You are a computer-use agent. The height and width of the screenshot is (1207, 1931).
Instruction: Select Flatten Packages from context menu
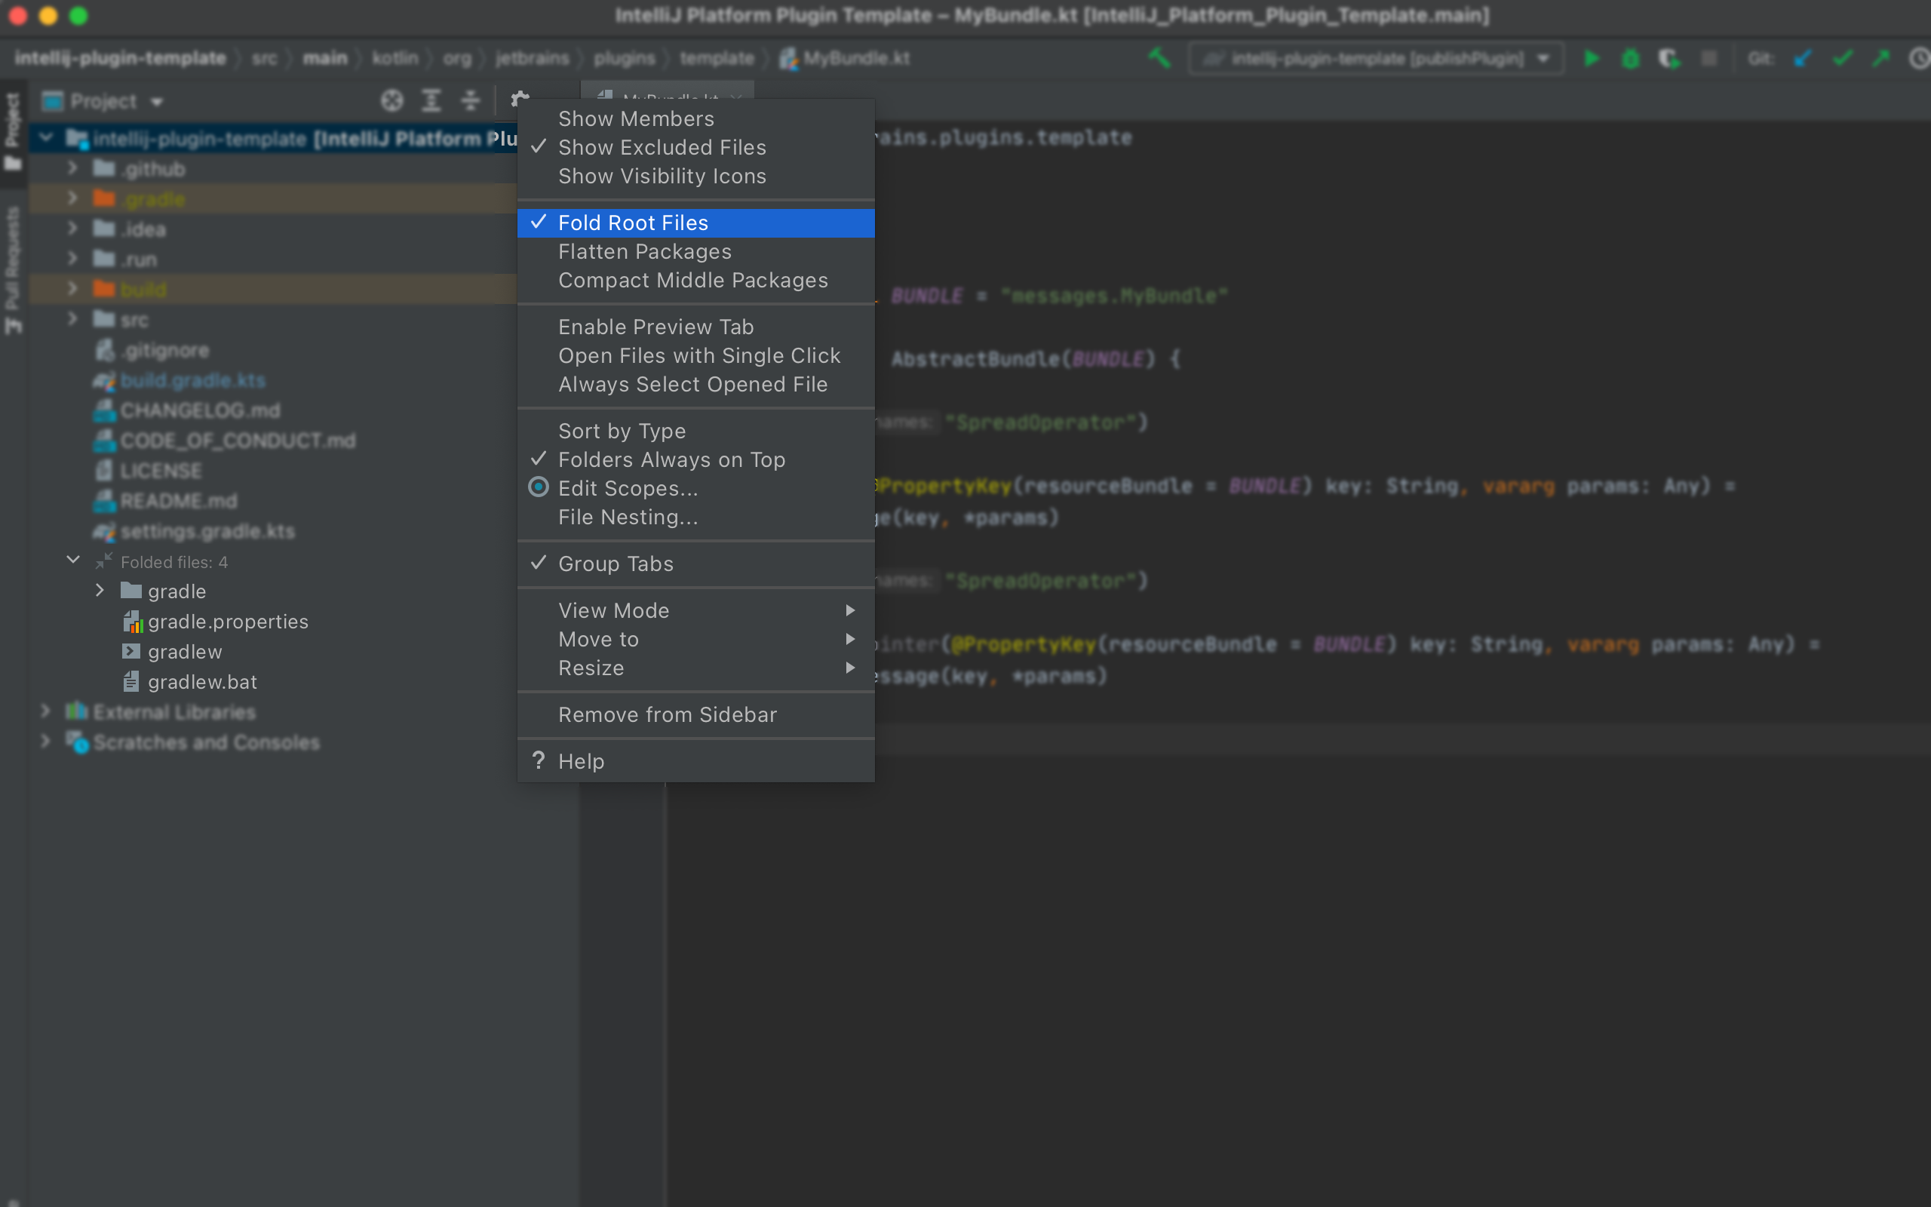(645, 252)
